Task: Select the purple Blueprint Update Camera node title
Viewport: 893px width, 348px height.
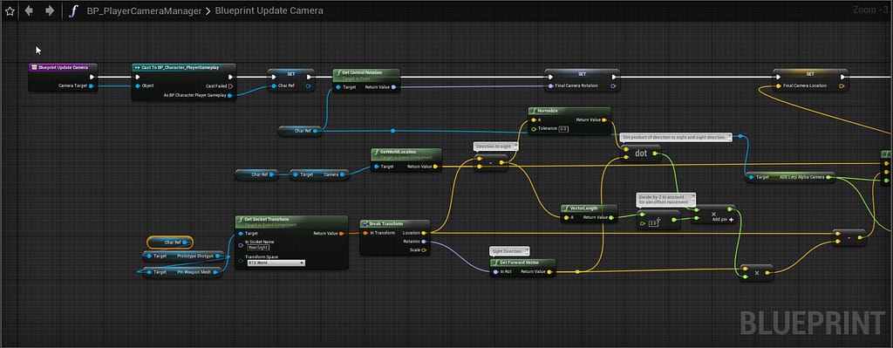Action: pos(63,67)
